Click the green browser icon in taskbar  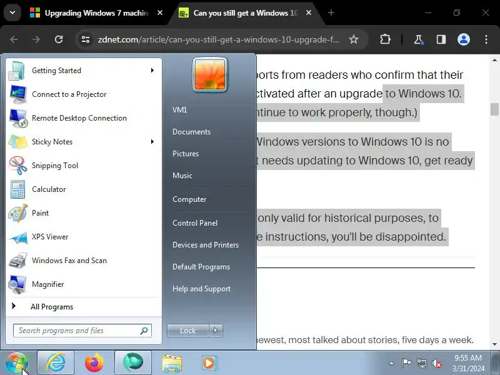pyautogui.click(x=133, y=363)
